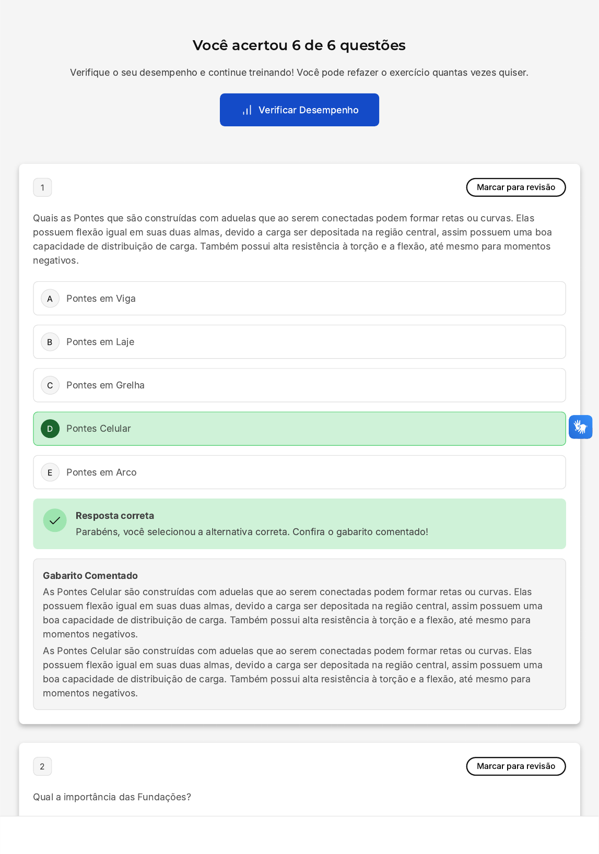
Task: Click the bar chart icon on Verificar Desempenho
Action: coord(247,110)
